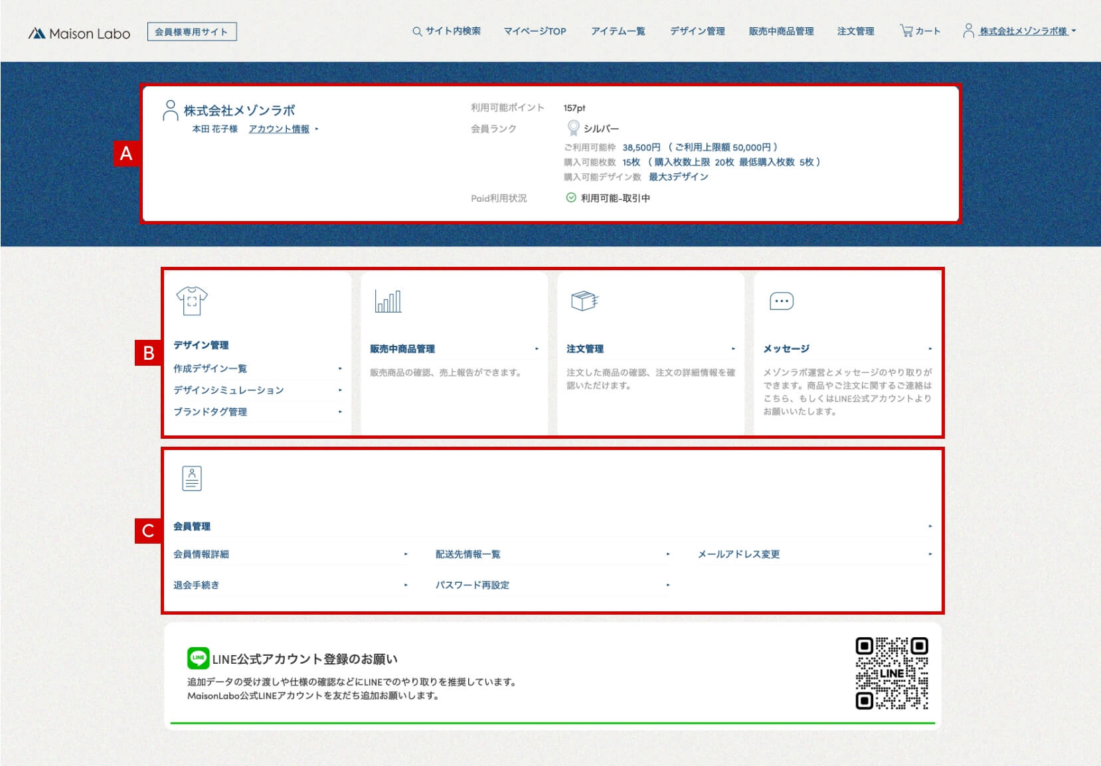Image resolution: width=1101 pixels, height=766 pixels.
Task: Click the arrow on the 会員管理 row
Action: click(930, 526)
